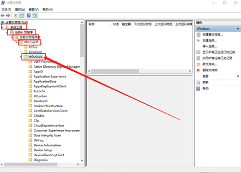Open the 查看(V) menu
Screen dimensions: 241x173
34,10
